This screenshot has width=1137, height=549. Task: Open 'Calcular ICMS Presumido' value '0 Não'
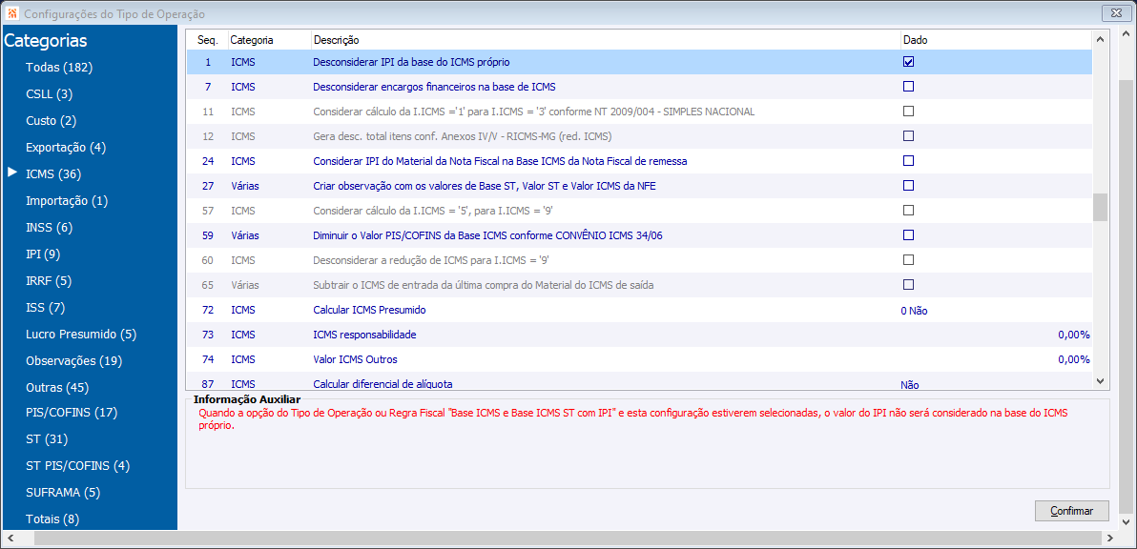tap(914, 310)
